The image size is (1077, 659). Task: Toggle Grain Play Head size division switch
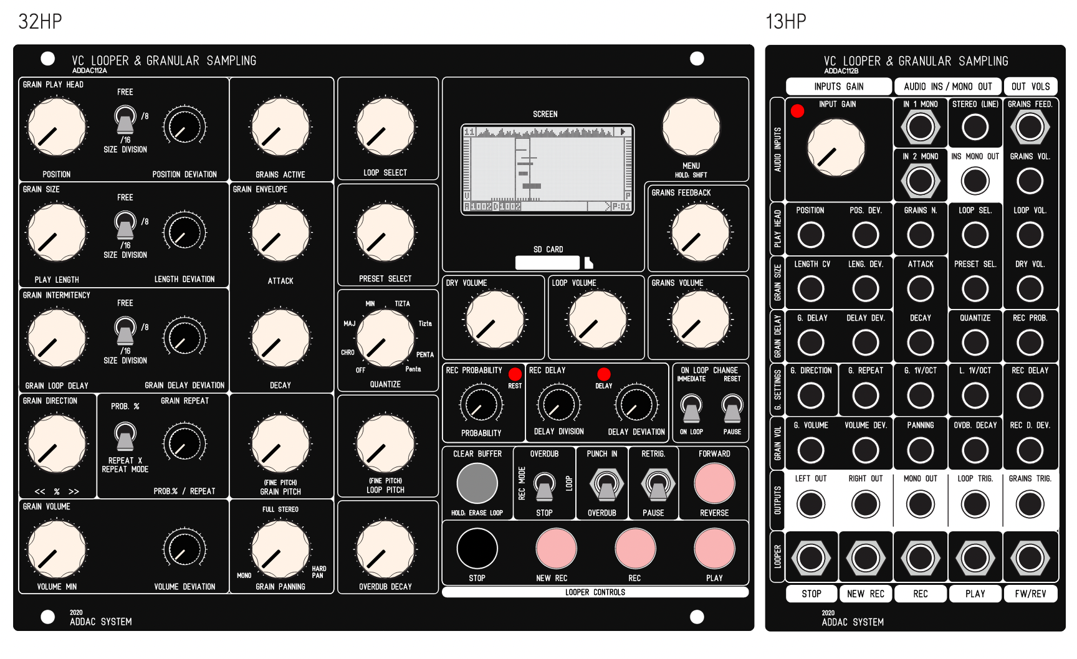coord(125,119)
